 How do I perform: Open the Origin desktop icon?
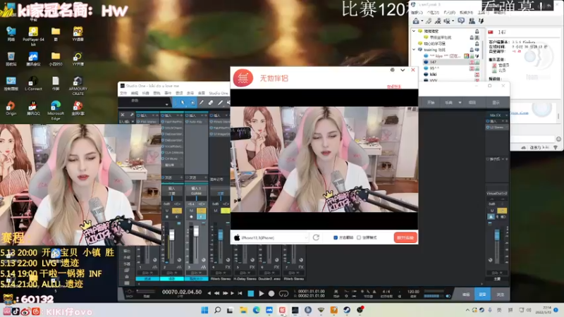coord(11,108)
